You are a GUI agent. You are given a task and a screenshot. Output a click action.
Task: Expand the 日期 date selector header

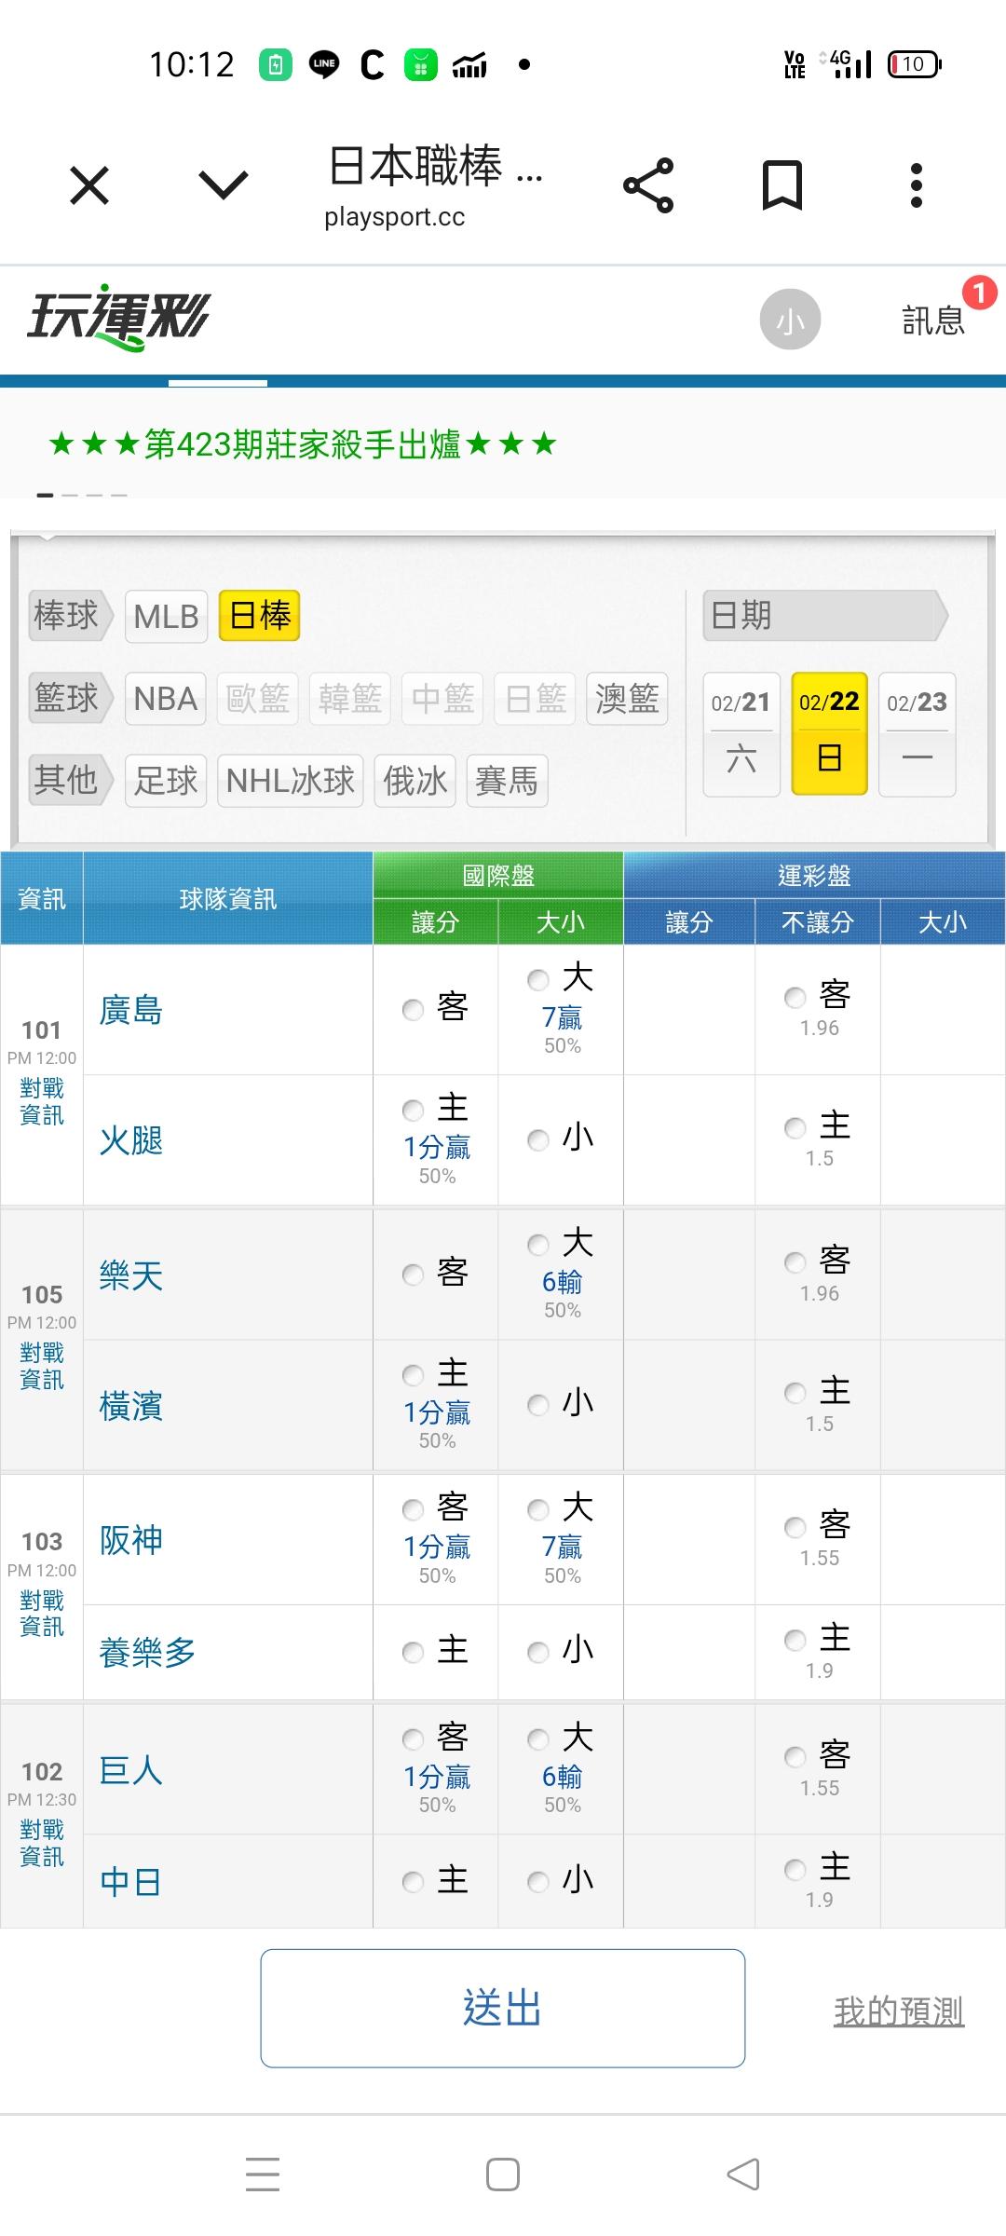coord(824,616)
